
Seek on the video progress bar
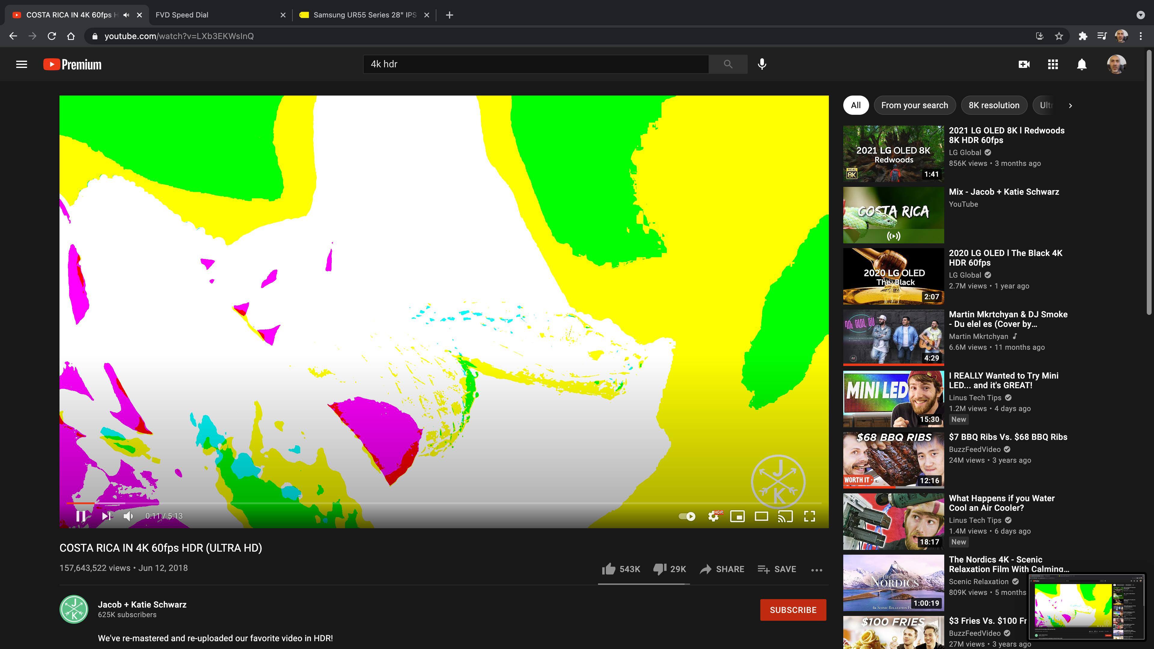(444, 504)
